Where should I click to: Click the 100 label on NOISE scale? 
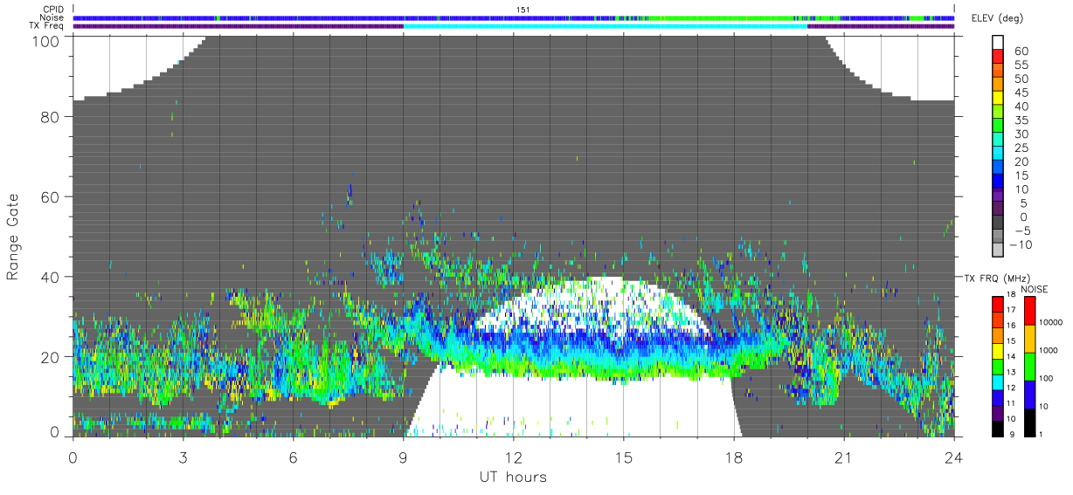click(x=1047, y=378)
